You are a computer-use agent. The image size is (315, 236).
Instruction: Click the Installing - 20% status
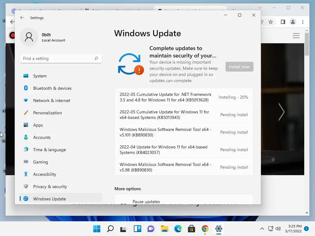(233, 97)
